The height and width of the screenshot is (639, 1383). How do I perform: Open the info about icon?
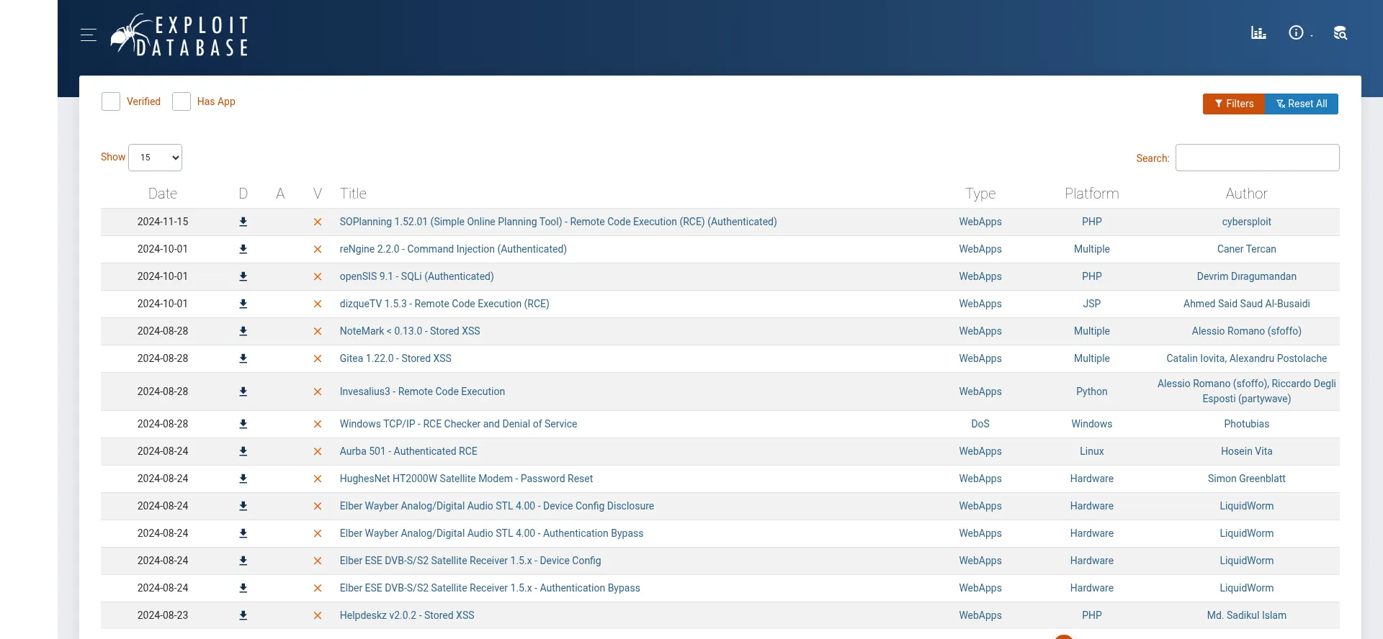(1296, 33)
